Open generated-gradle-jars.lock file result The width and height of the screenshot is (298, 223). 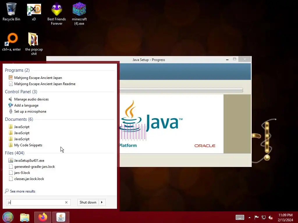pyautogui.click(x=32, y=166)
